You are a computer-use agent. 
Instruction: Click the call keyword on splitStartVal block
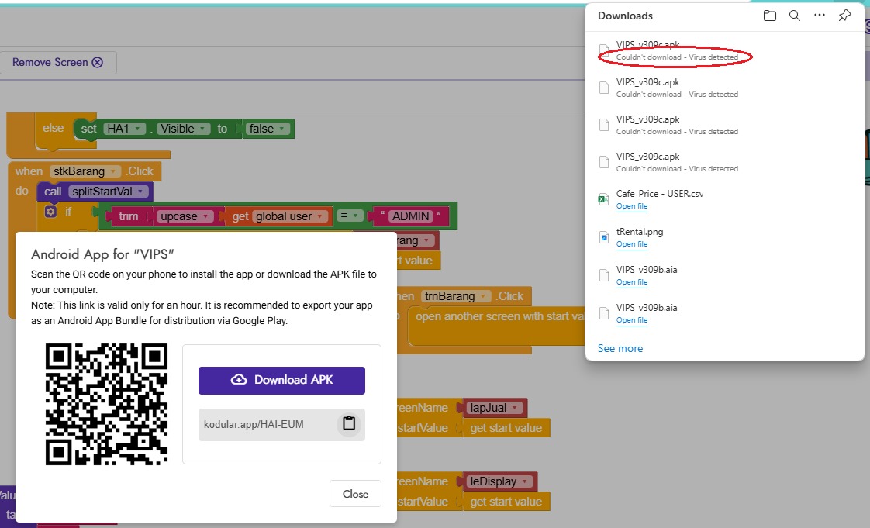53,192
